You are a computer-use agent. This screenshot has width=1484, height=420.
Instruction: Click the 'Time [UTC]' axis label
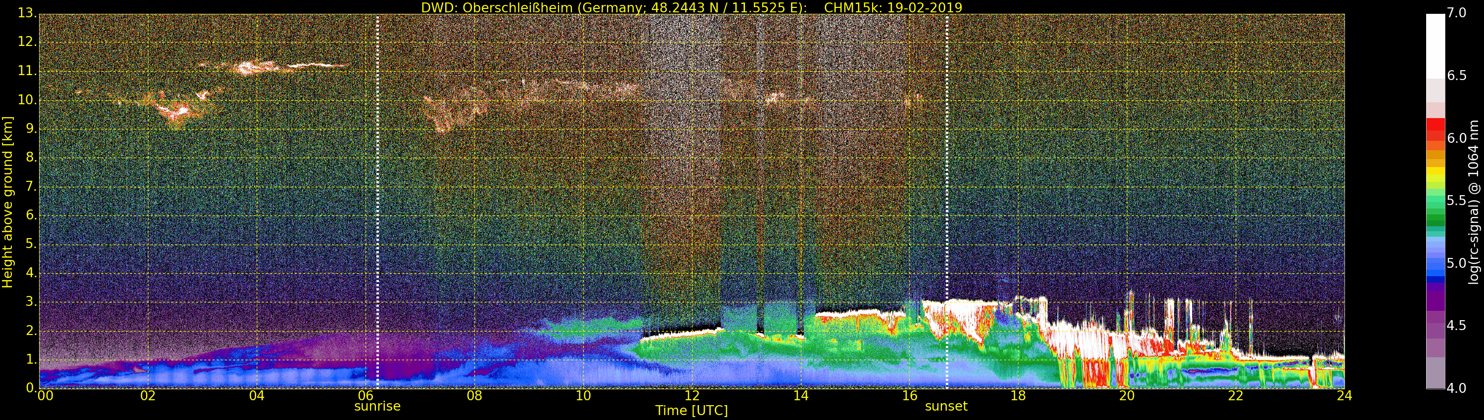pyautogui.click(x=692, y=411)
